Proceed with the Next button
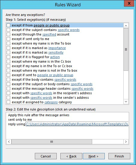136x165 pixels. [x=94, y=156]
